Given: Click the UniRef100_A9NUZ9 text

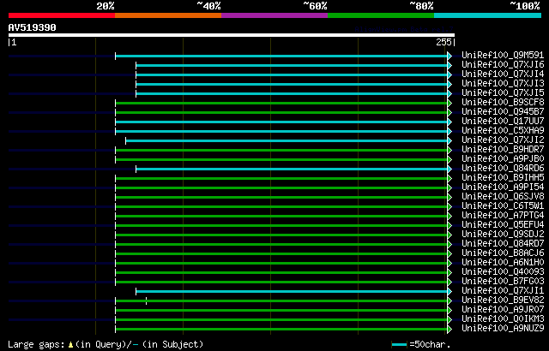Looking at the screenshot, I should pos(503,329).
